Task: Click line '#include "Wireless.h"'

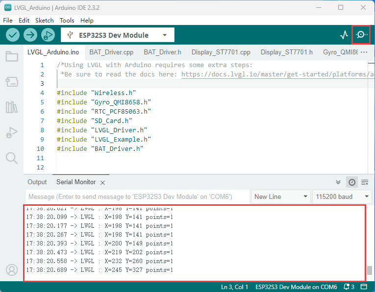Action: pos(97,93)
